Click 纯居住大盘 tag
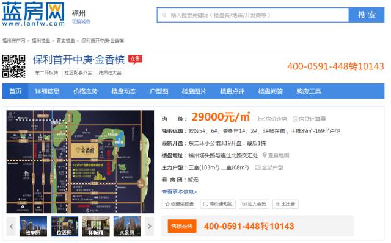This screenshot has height=243, width=391. 110,72
